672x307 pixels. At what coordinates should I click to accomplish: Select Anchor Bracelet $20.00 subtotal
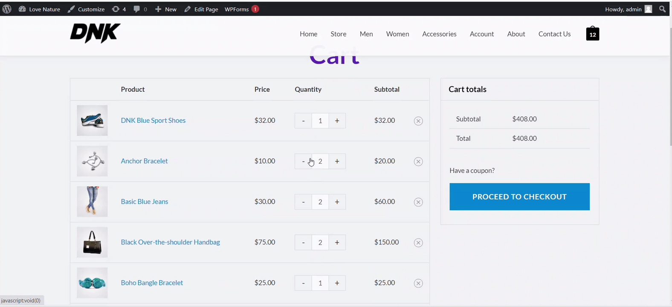pos(385,161)
